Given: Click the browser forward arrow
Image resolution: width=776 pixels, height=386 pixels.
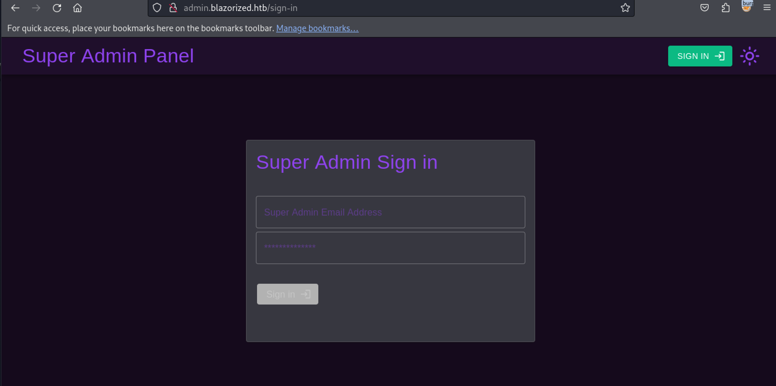Looking at the screenshot, I should pos(36,8).
